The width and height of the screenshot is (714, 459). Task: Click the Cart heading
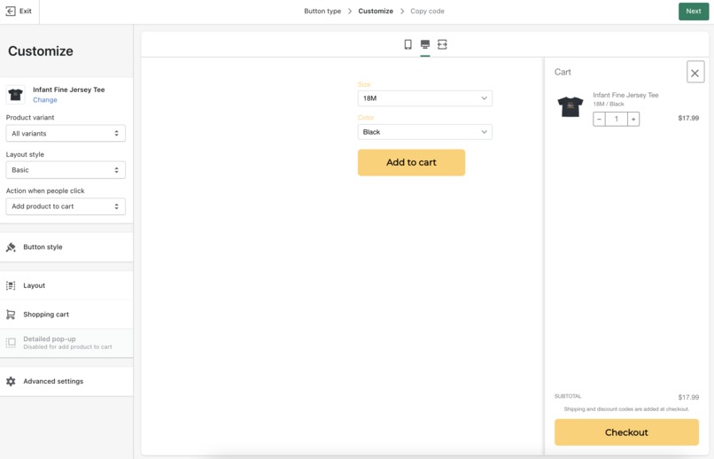[x=563, y=73]
